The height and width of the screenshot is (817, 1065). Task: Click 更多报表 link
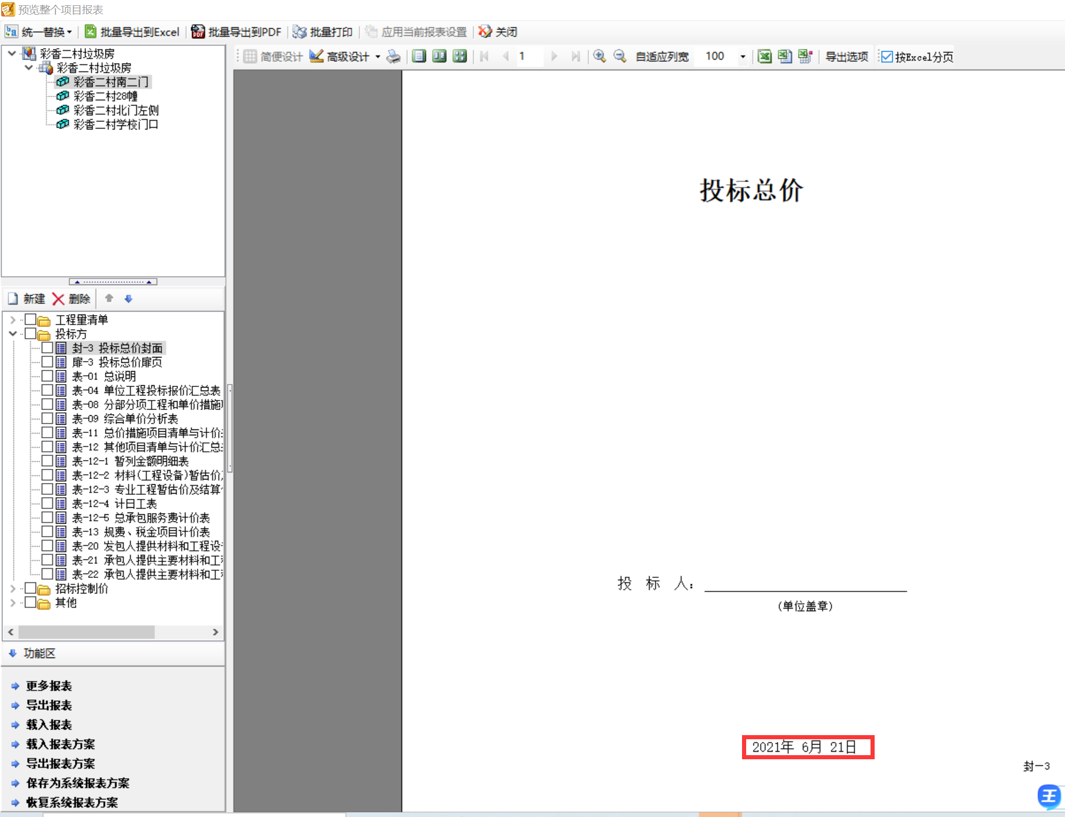(48, 686)
